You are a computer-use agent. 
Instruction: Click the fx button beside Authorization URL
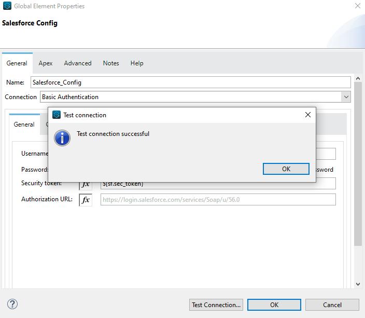(x=86, y=200)
